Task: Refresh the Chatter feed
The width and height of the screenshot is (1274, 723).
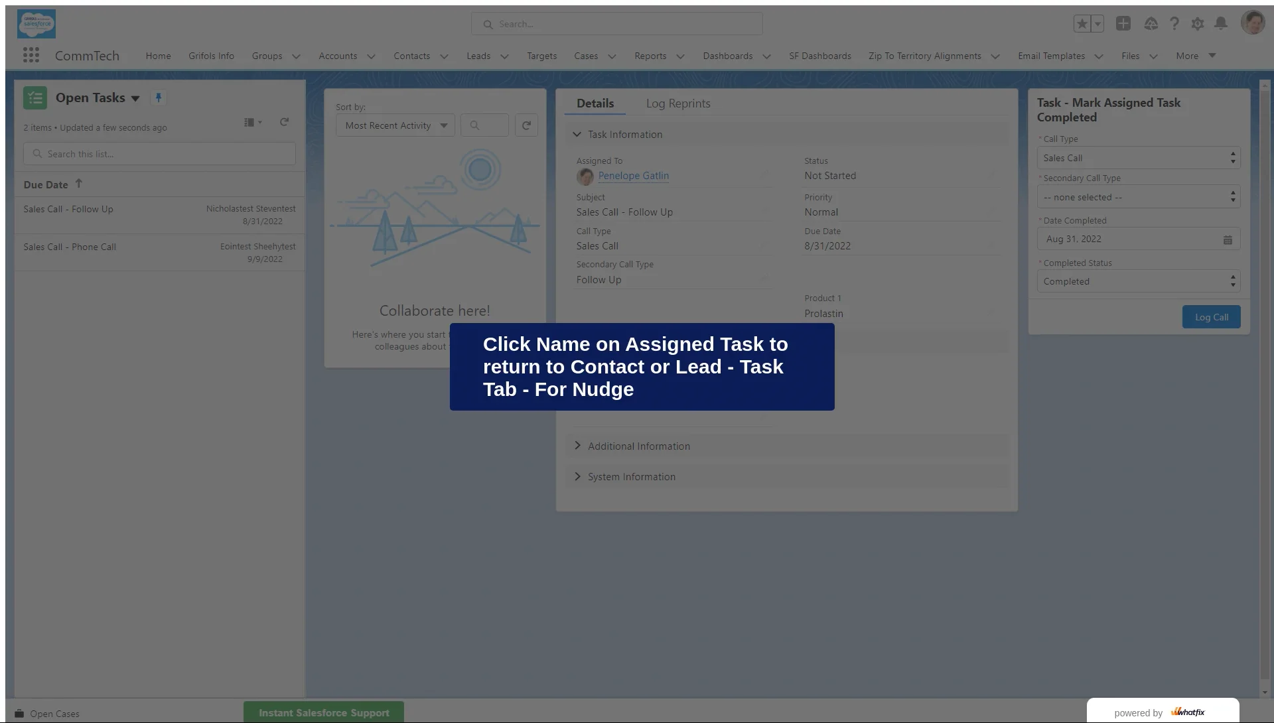Action: 526,125
